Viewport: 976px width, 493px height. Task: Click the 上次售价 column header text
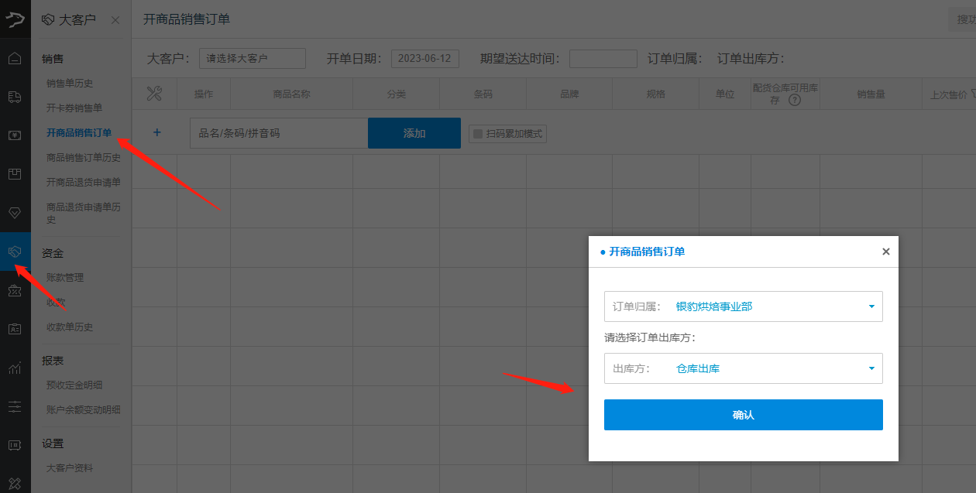tap(948, 94)
